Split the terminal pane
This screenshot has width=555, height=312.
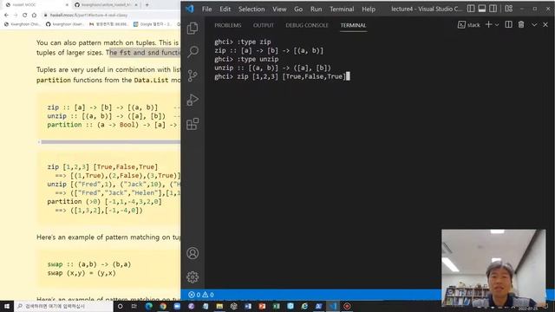click(x=508, y=24)
